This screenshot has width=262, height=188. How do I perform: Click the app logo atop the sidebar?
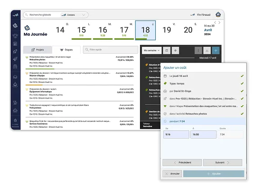coord(16,15)
